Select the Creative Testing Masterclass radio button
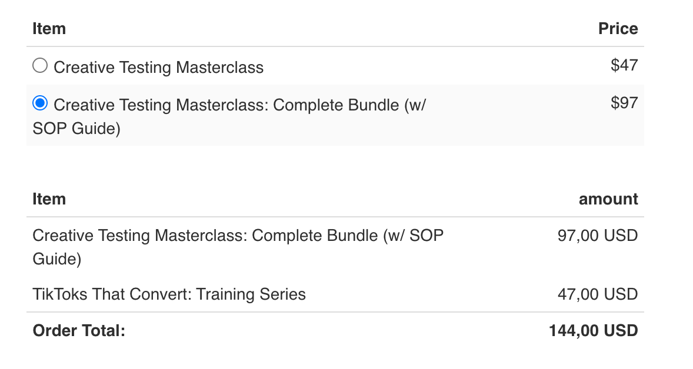693x369 pixels. pyautogui.click(x=40, y=66)
